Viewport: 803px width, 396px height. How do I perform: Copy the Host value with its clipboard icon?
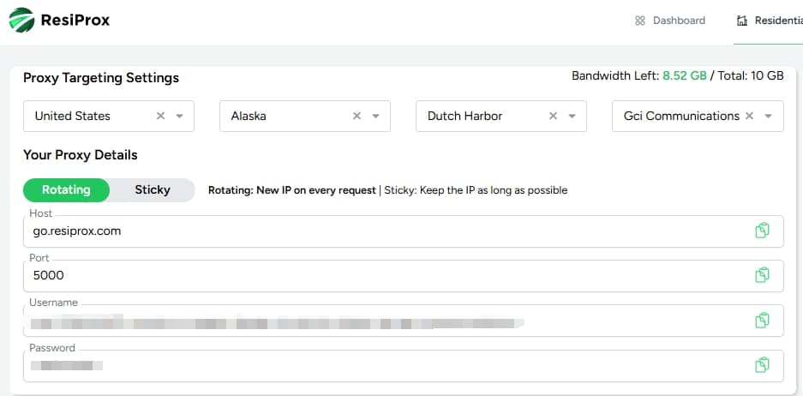pos(762,231)
